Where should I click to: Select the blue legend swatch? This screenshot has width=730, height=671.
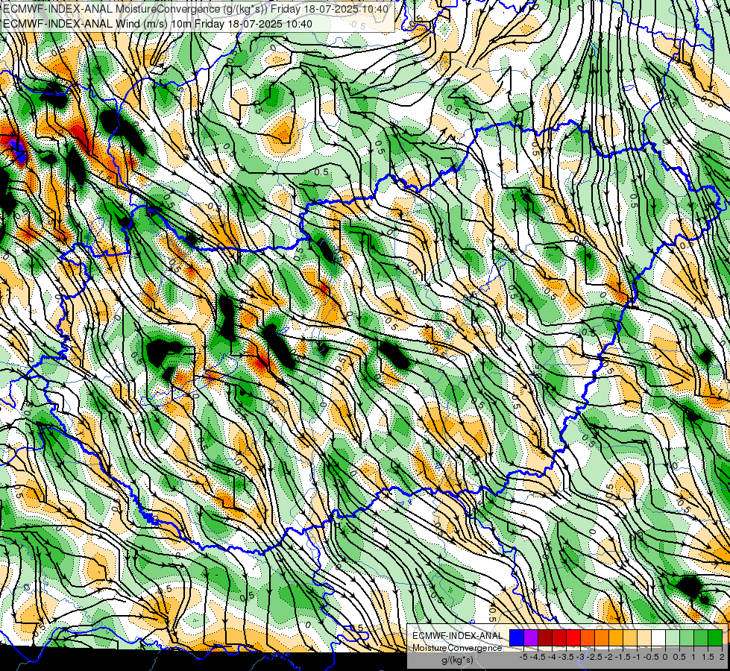[517, 637]
